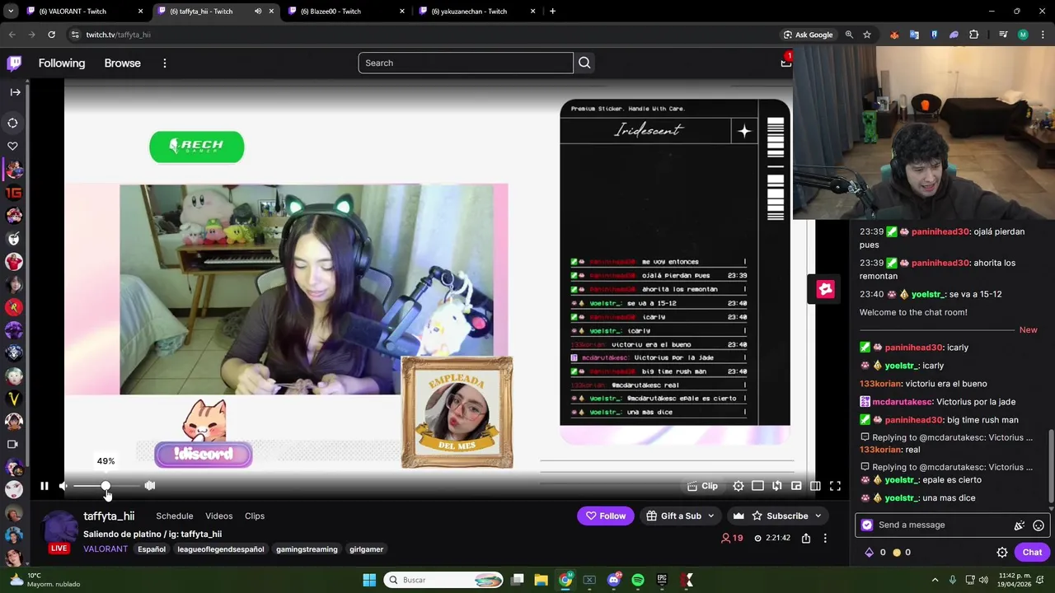Go to Following in Twitch nav
1055x593 pixels.
click(x=62, y=63)
